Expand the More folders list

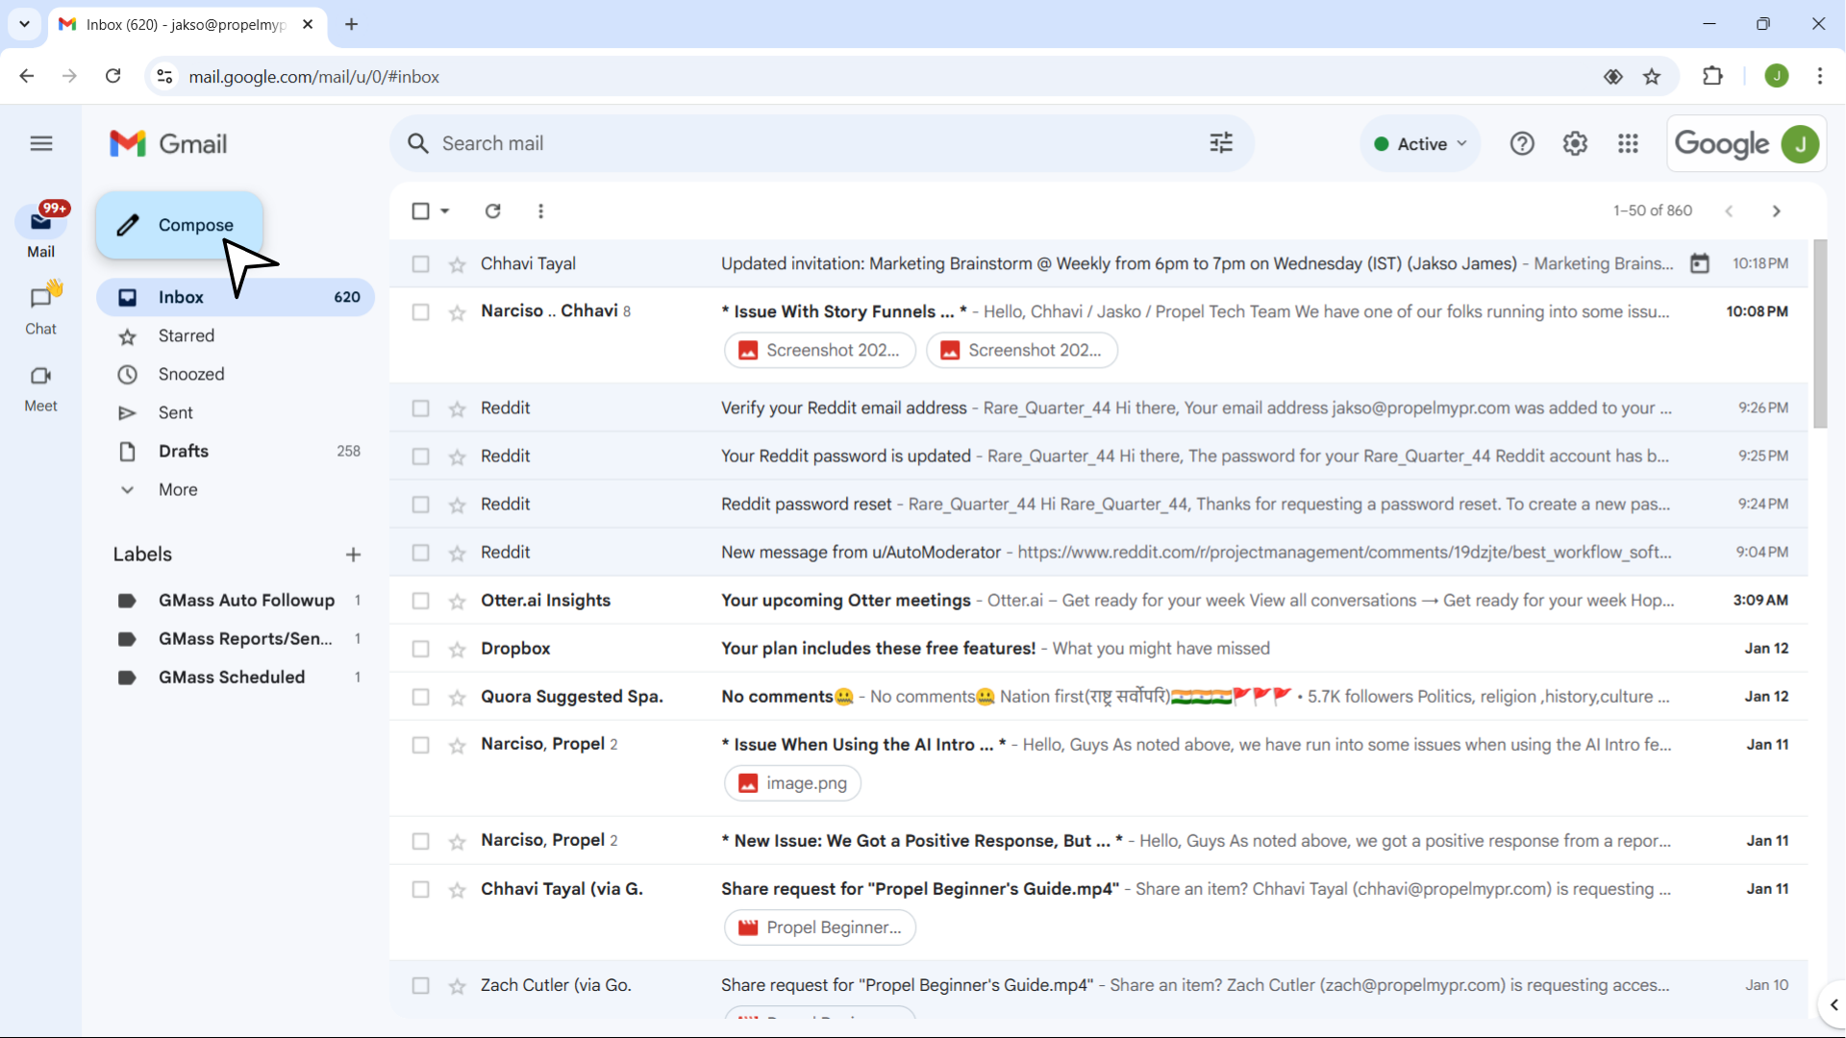pos(236,489)
